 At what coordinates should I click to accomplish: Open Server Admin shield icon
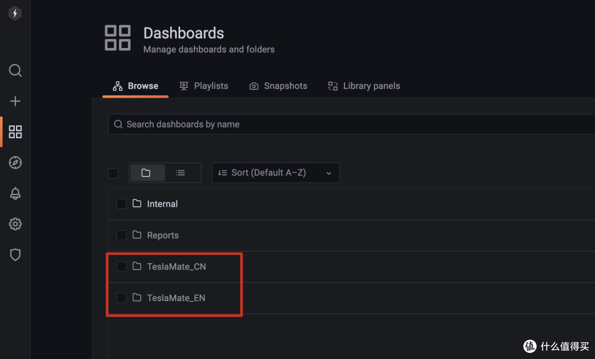tap(15, 254)
